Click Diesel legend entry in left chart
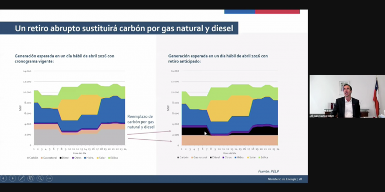The height and width of the screenshot is (192, 385). (64, 158)
